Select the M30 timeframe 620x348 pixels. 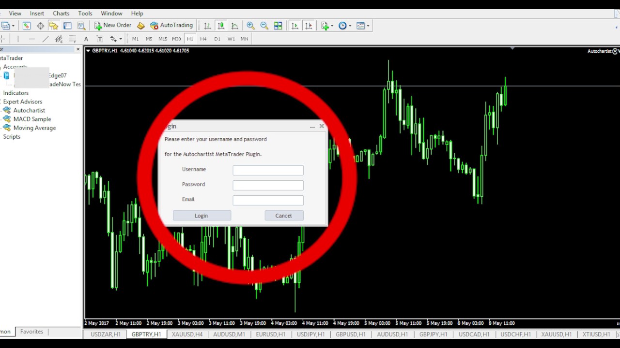click(x=176, y=39)
